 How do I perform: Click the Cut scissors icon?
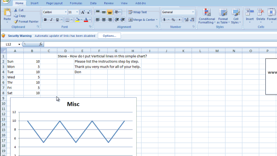coord(16,10)
